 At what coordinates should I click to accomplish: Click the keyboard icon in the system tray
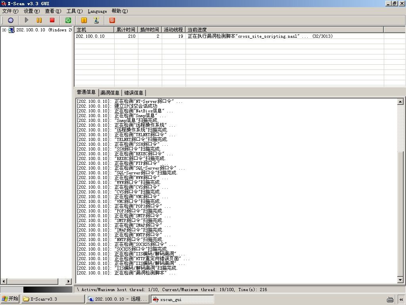[x=390, y=299]
